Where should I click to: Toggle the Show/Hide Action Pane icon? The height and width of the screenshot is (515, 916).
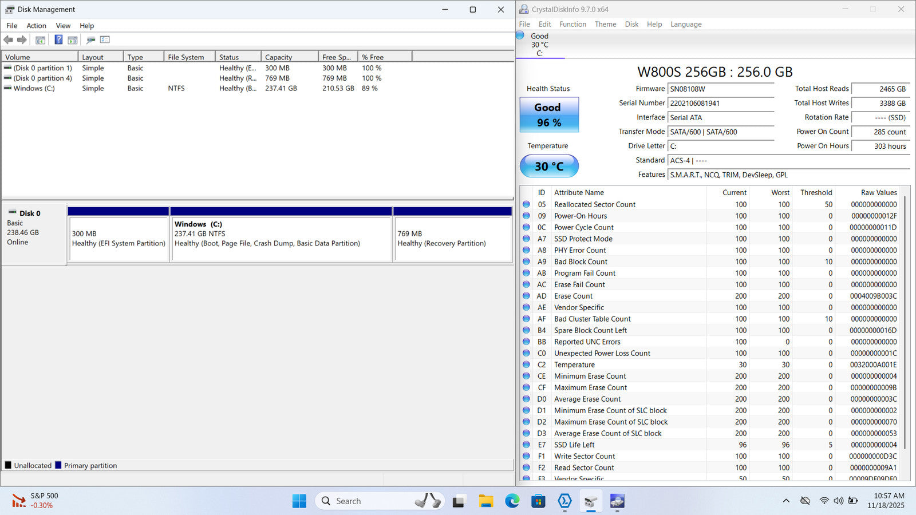tap(73, 40)
